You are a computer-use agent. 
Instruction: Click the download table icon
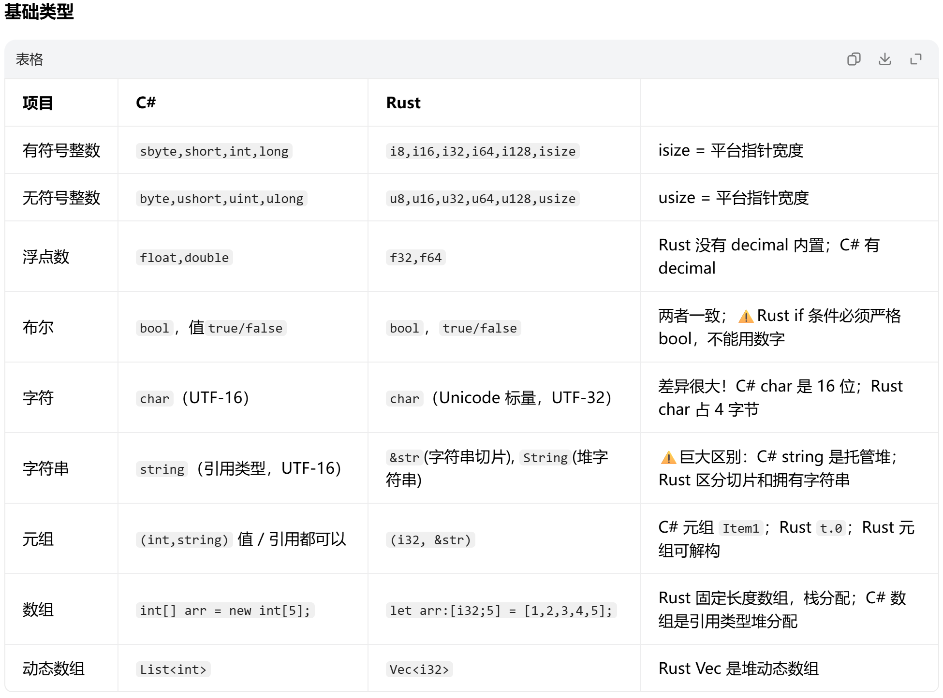coord(885,59)
